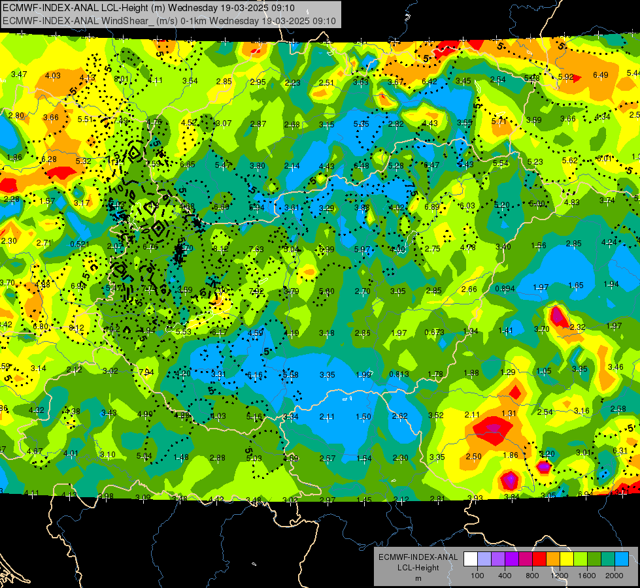Click the magenta legend swatch

point(526,559)
